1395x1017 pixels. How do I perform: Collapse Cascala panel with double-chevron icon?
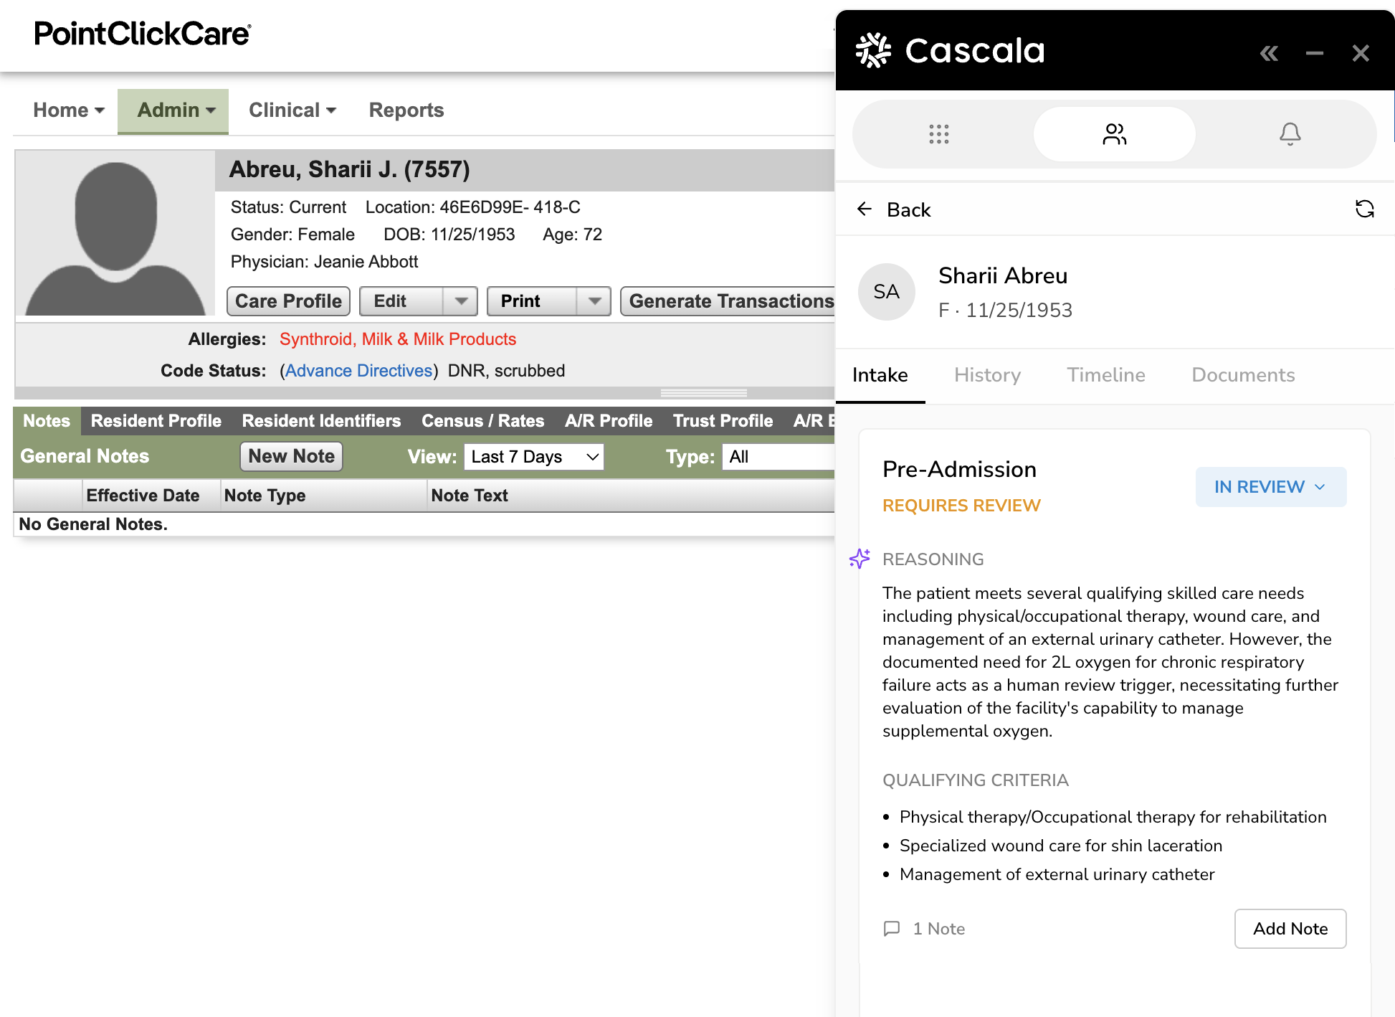point(1269,53)
